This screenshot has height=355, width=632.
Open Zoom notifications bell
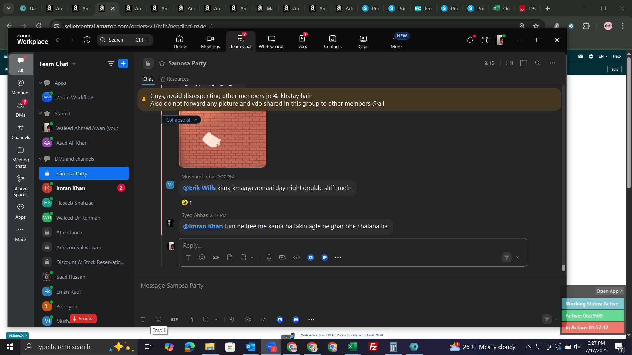click(x=470, y=40)
